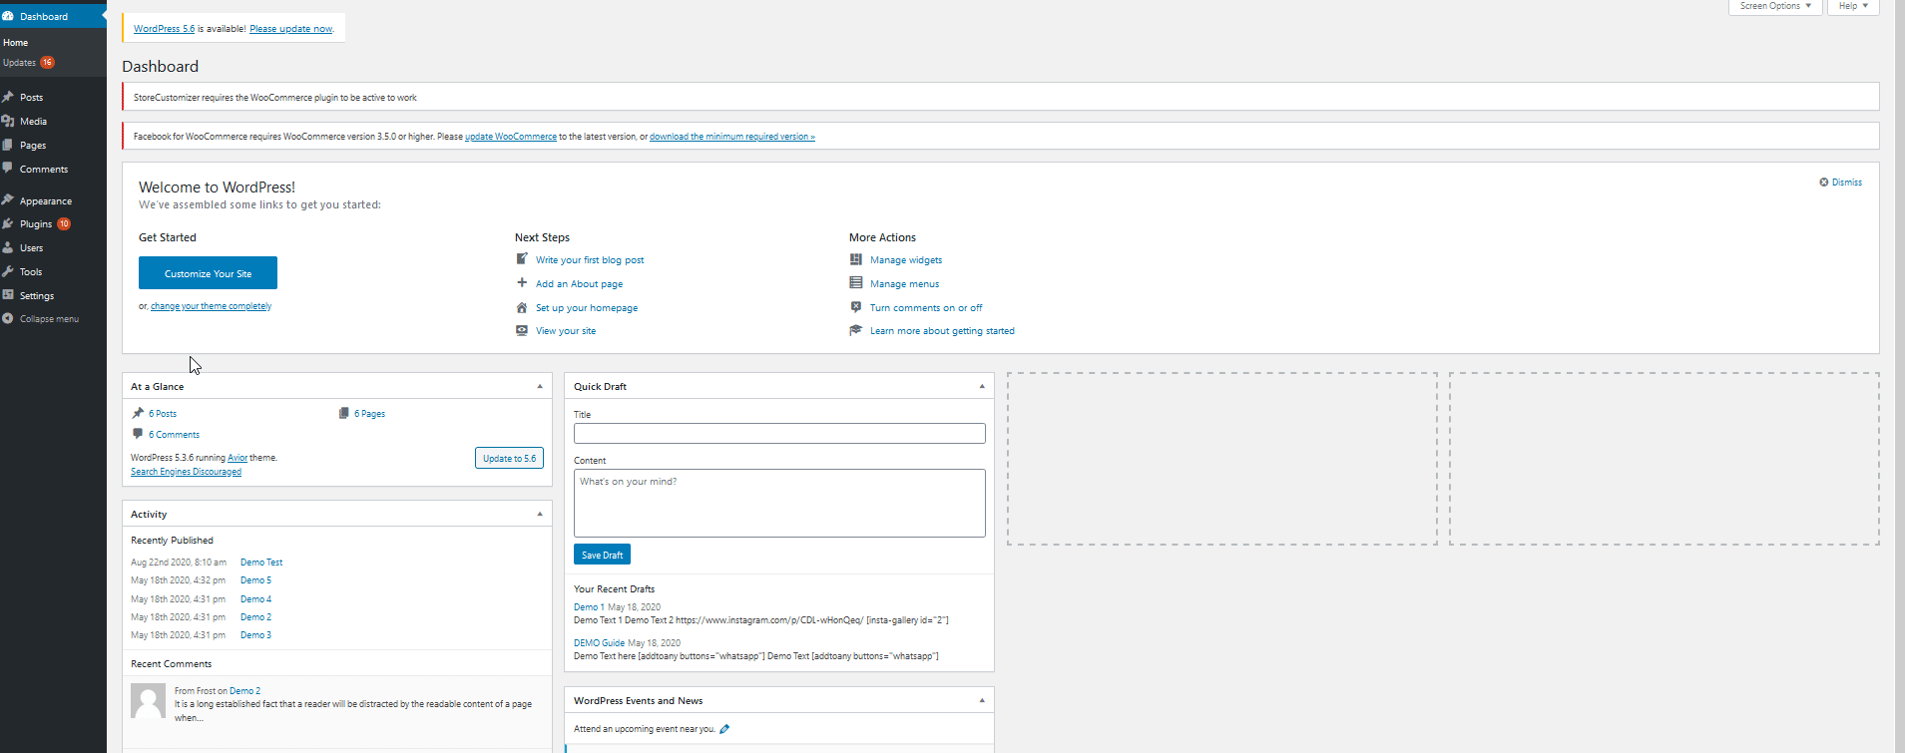Open the Home submenu item
This screenshot has height=753, width=1905.
[x=16, y=43]
